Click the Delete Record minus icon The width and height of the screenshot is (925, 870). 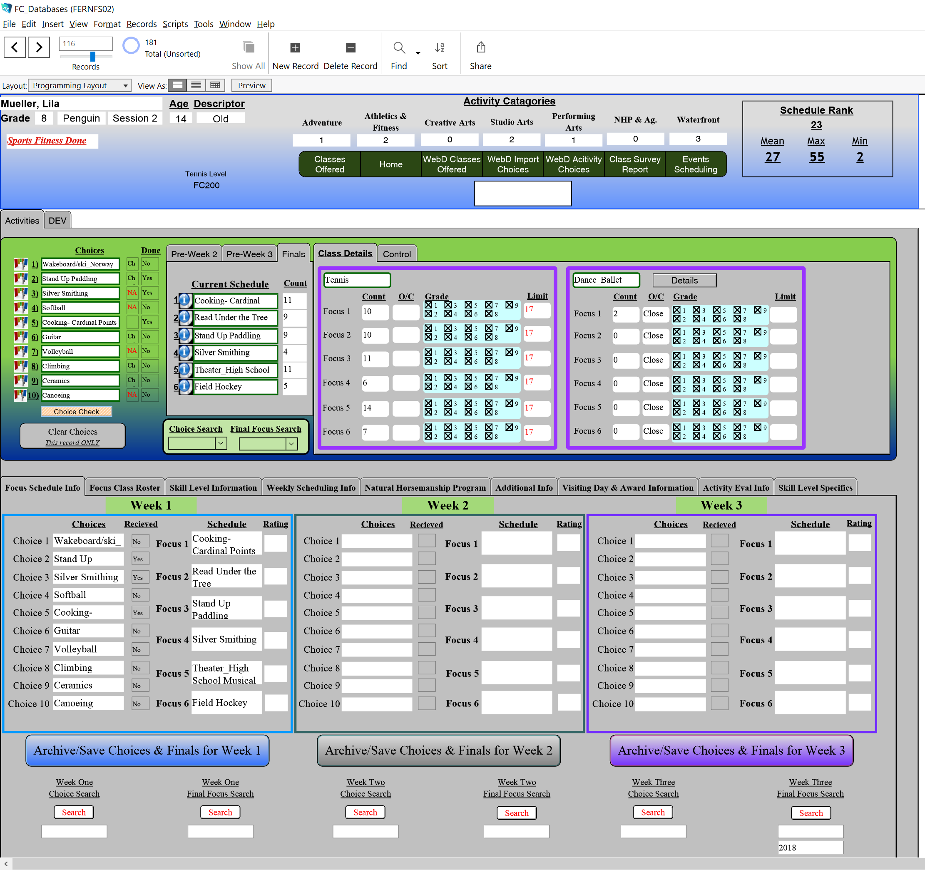pos(351,47)
